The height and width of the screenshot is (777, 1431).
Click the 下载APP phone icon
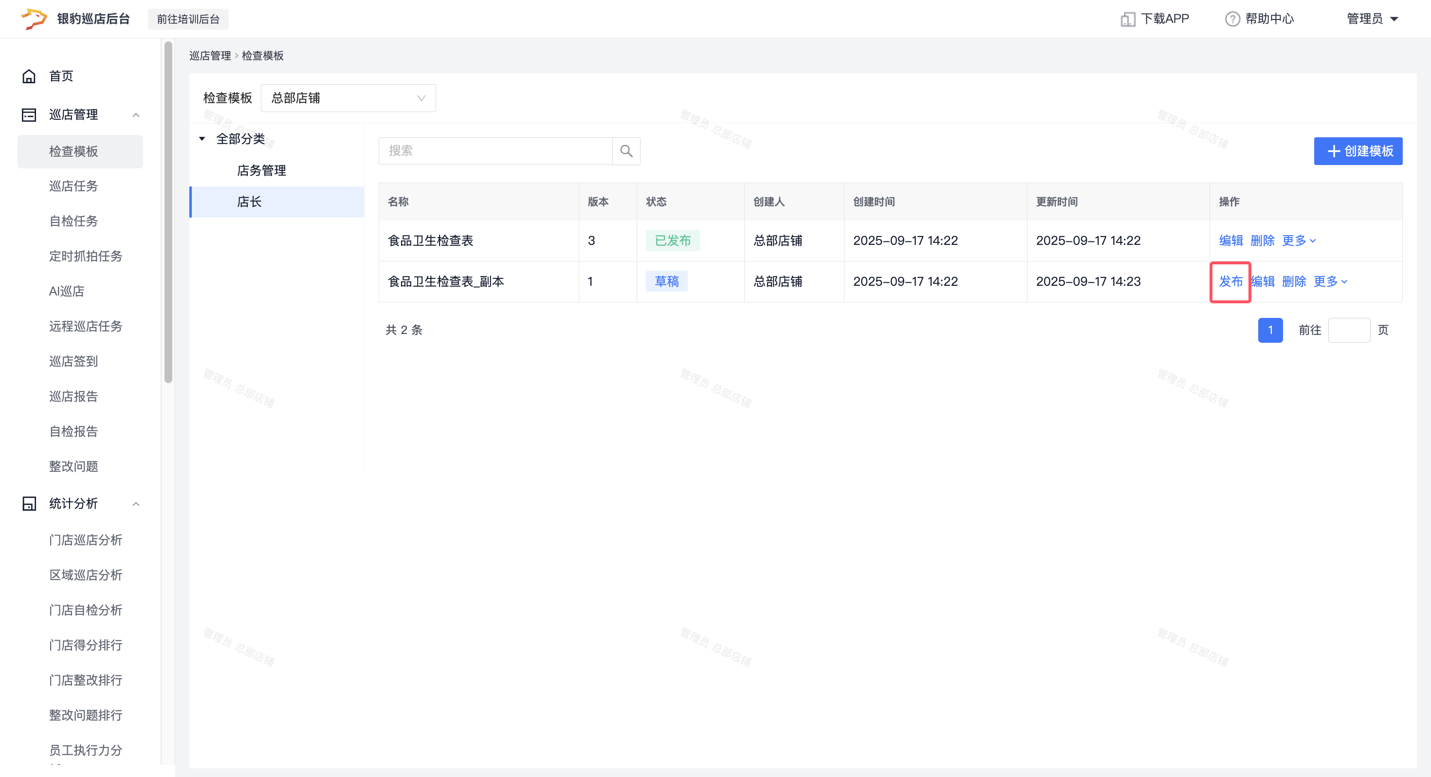pyautogui.click(x=1127, y=19)
